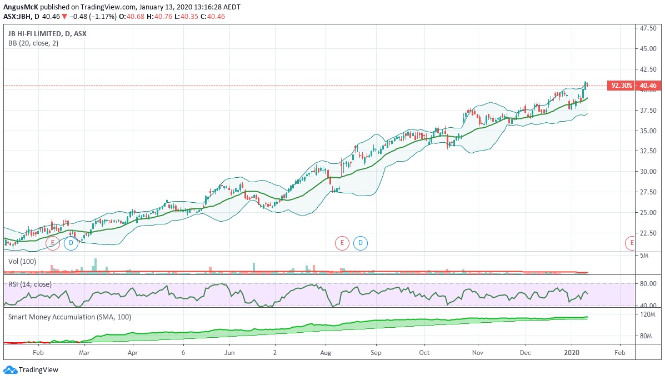Image resolution: width=665 pixels, height=380 pixels.
Task: Click the H:40.76 high value
Action: (x=159, y=17)
